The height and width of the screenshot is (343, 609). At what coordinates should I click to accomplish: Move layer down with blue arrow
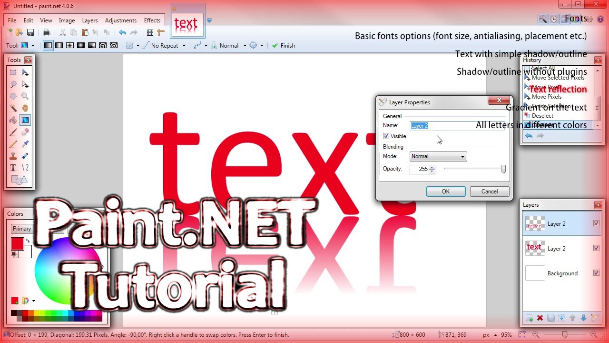(583, 318)
